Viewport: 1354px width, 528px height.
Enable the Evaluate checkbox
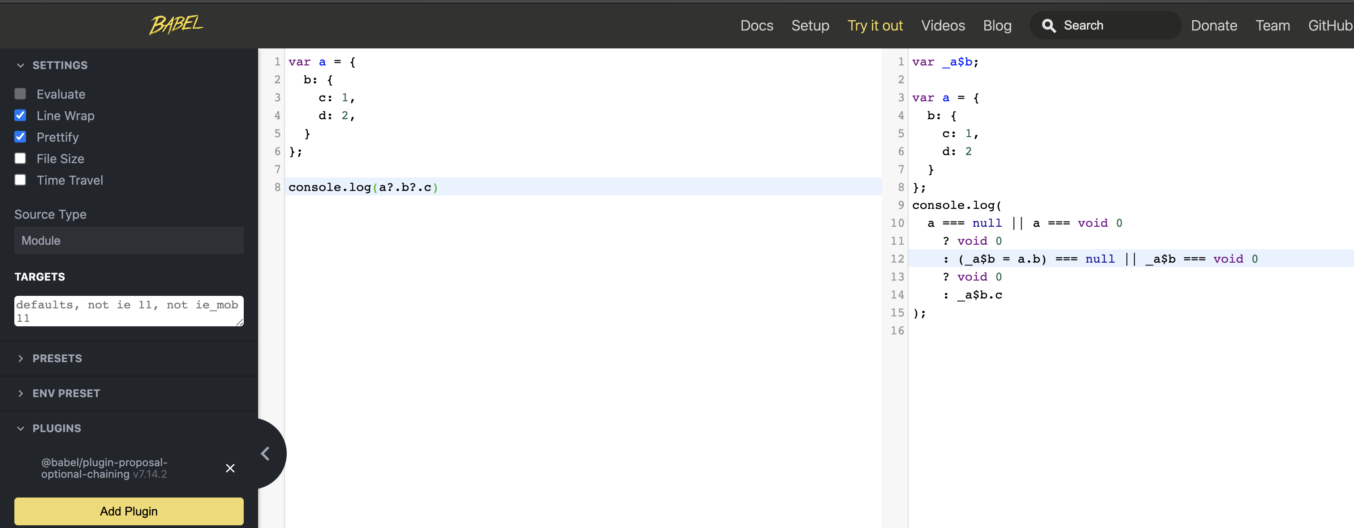point(21,94)
